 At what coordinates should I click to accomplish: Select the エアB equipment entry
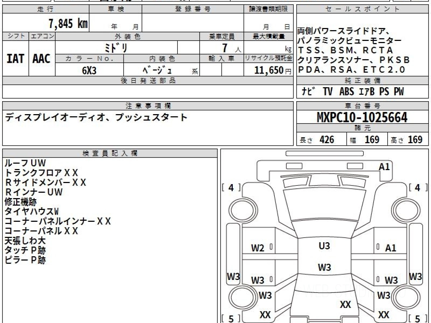click(367, 92)
